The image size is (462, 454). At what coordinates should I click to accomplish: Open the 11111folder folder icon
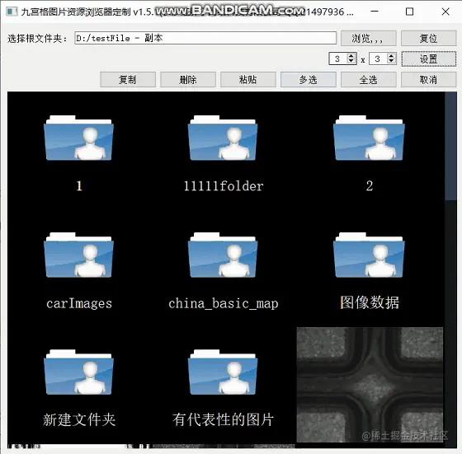(223, 138)
